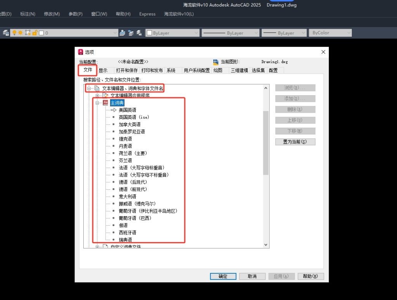Viewport: 397px width, 300px height.
Task: Open the ByLayer linetype dropdown
Action: click(x=230, y=33)
